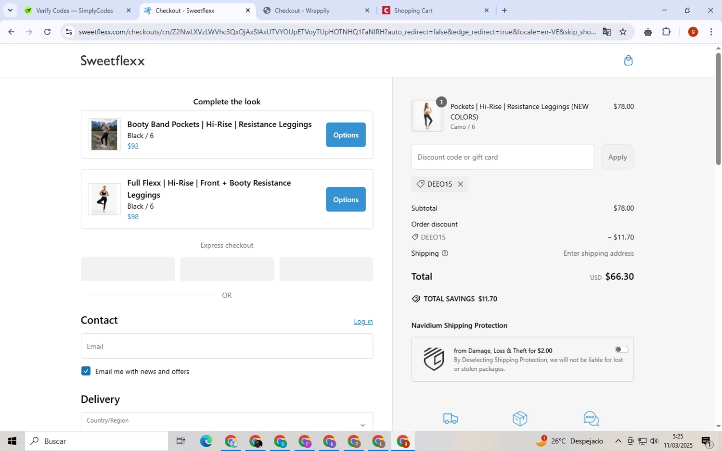
Task: Click the package box icon
Action: pos(520,419)
